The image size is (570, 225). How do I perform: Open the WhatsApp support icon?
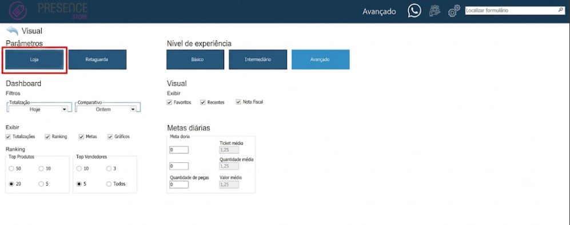coord(414,11)
